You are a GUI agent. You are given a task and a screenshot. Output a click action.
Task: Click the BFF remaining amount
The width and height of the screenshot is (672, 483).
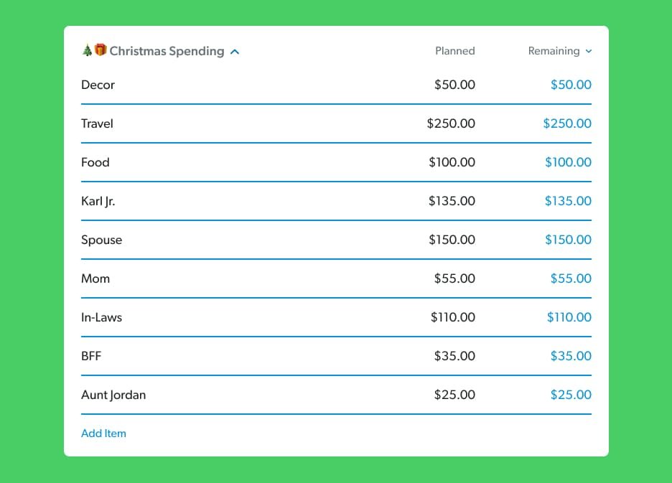click(x=571, y=356)
